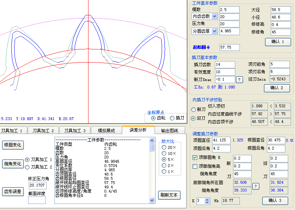
Task: Switch to the 刀具加工 2 tab
Action: coord(43,130)
